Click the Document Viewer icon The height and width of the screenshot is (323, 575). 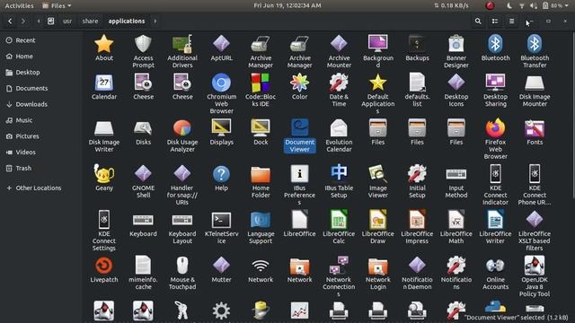tap(299, 128)
